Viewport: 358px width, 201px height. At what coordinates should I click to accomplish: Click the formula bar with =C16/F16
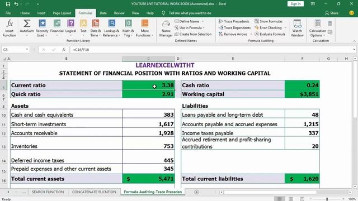211,50
